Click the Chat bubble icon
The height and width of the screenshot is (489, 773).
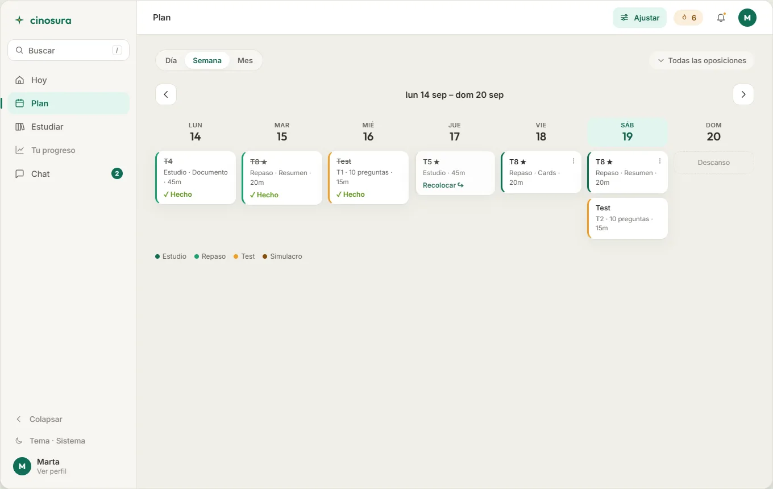(x=20, y=174)
